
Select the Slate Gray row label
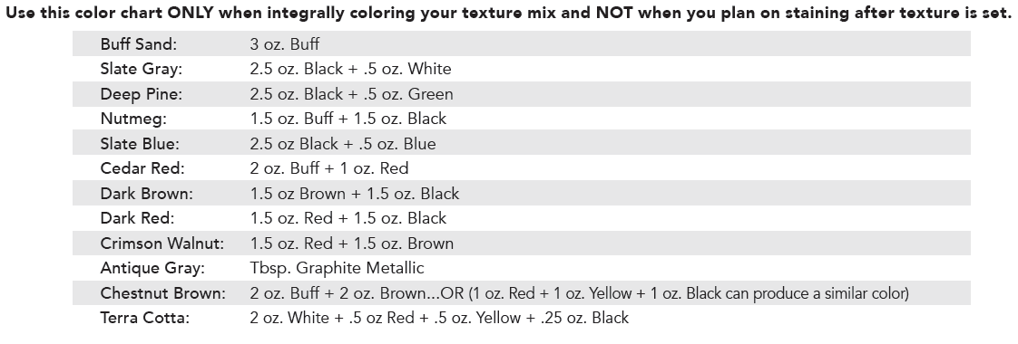coord(141,69)
